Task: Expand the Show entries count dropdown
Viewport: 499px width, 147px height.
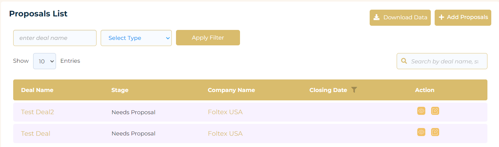Action: pyautogui.click(x=44, y=61)
